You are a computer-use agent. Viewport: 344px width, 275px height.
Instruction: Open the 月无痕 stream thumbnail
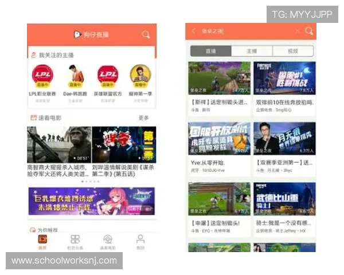(284, 139)
